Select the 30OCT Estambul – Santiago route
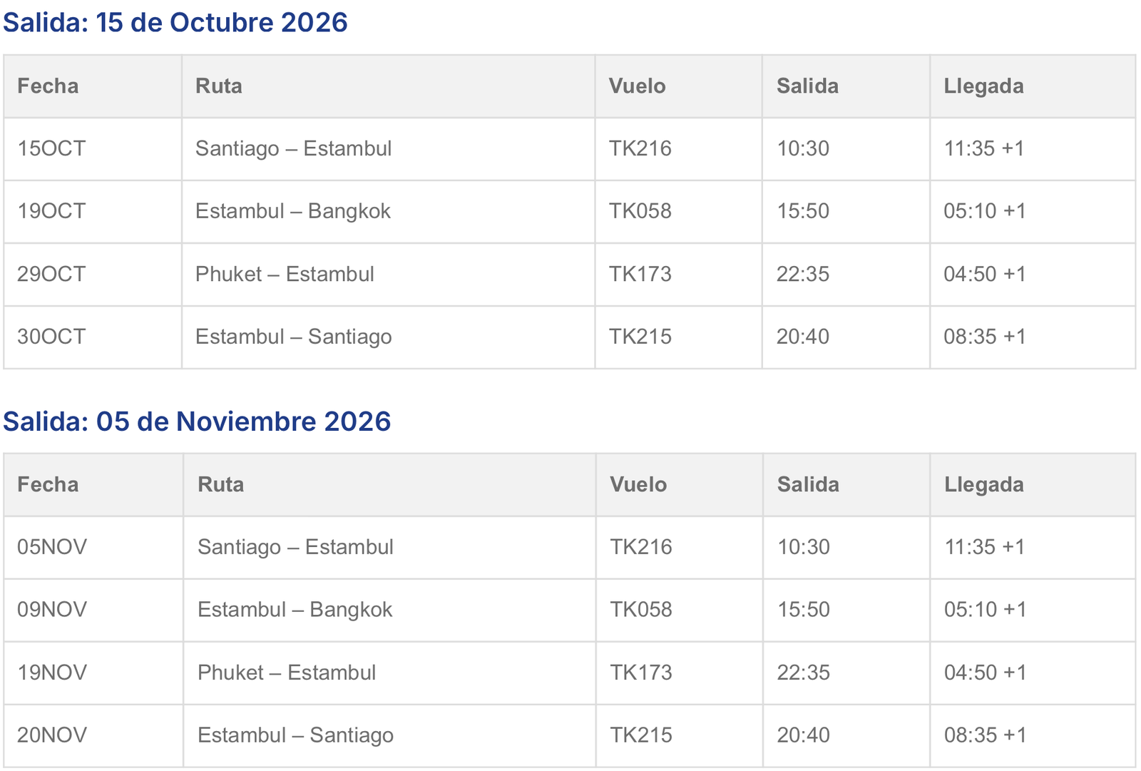This screenshot has height=771, width=1141. pyautogui.click(x=294, y=337)
